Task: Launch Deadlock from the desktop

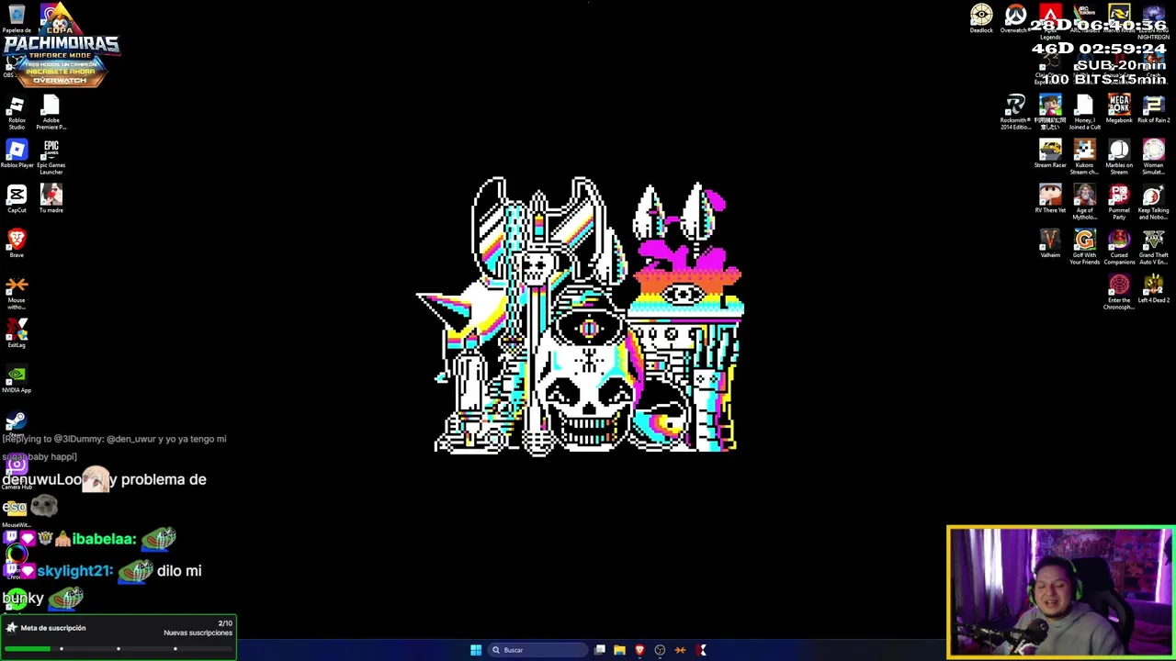Action: pyautogui.click(x=981, y=18)
